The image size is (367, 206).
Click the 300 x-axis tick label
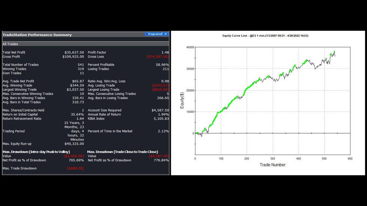(x=273, y=158)
